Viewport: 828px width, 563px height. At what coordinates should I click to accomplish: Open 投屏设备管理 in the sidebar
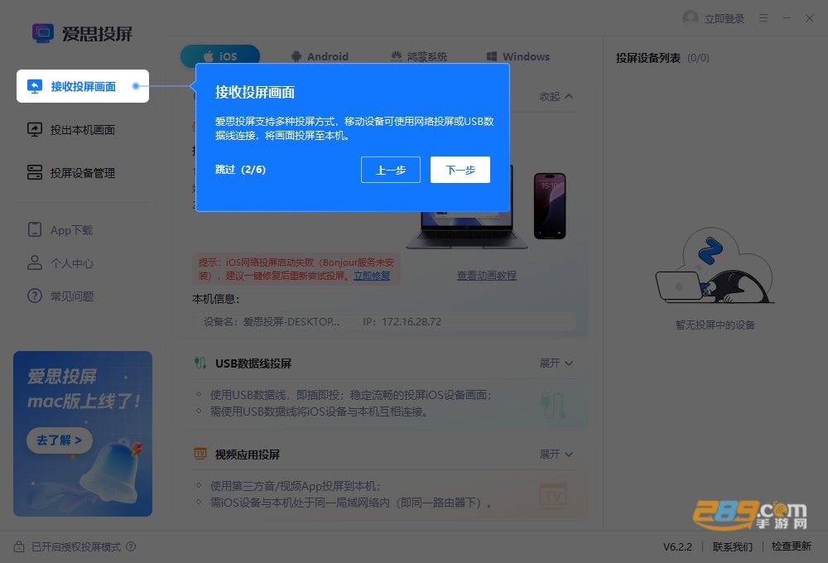[x=82, y=173]
